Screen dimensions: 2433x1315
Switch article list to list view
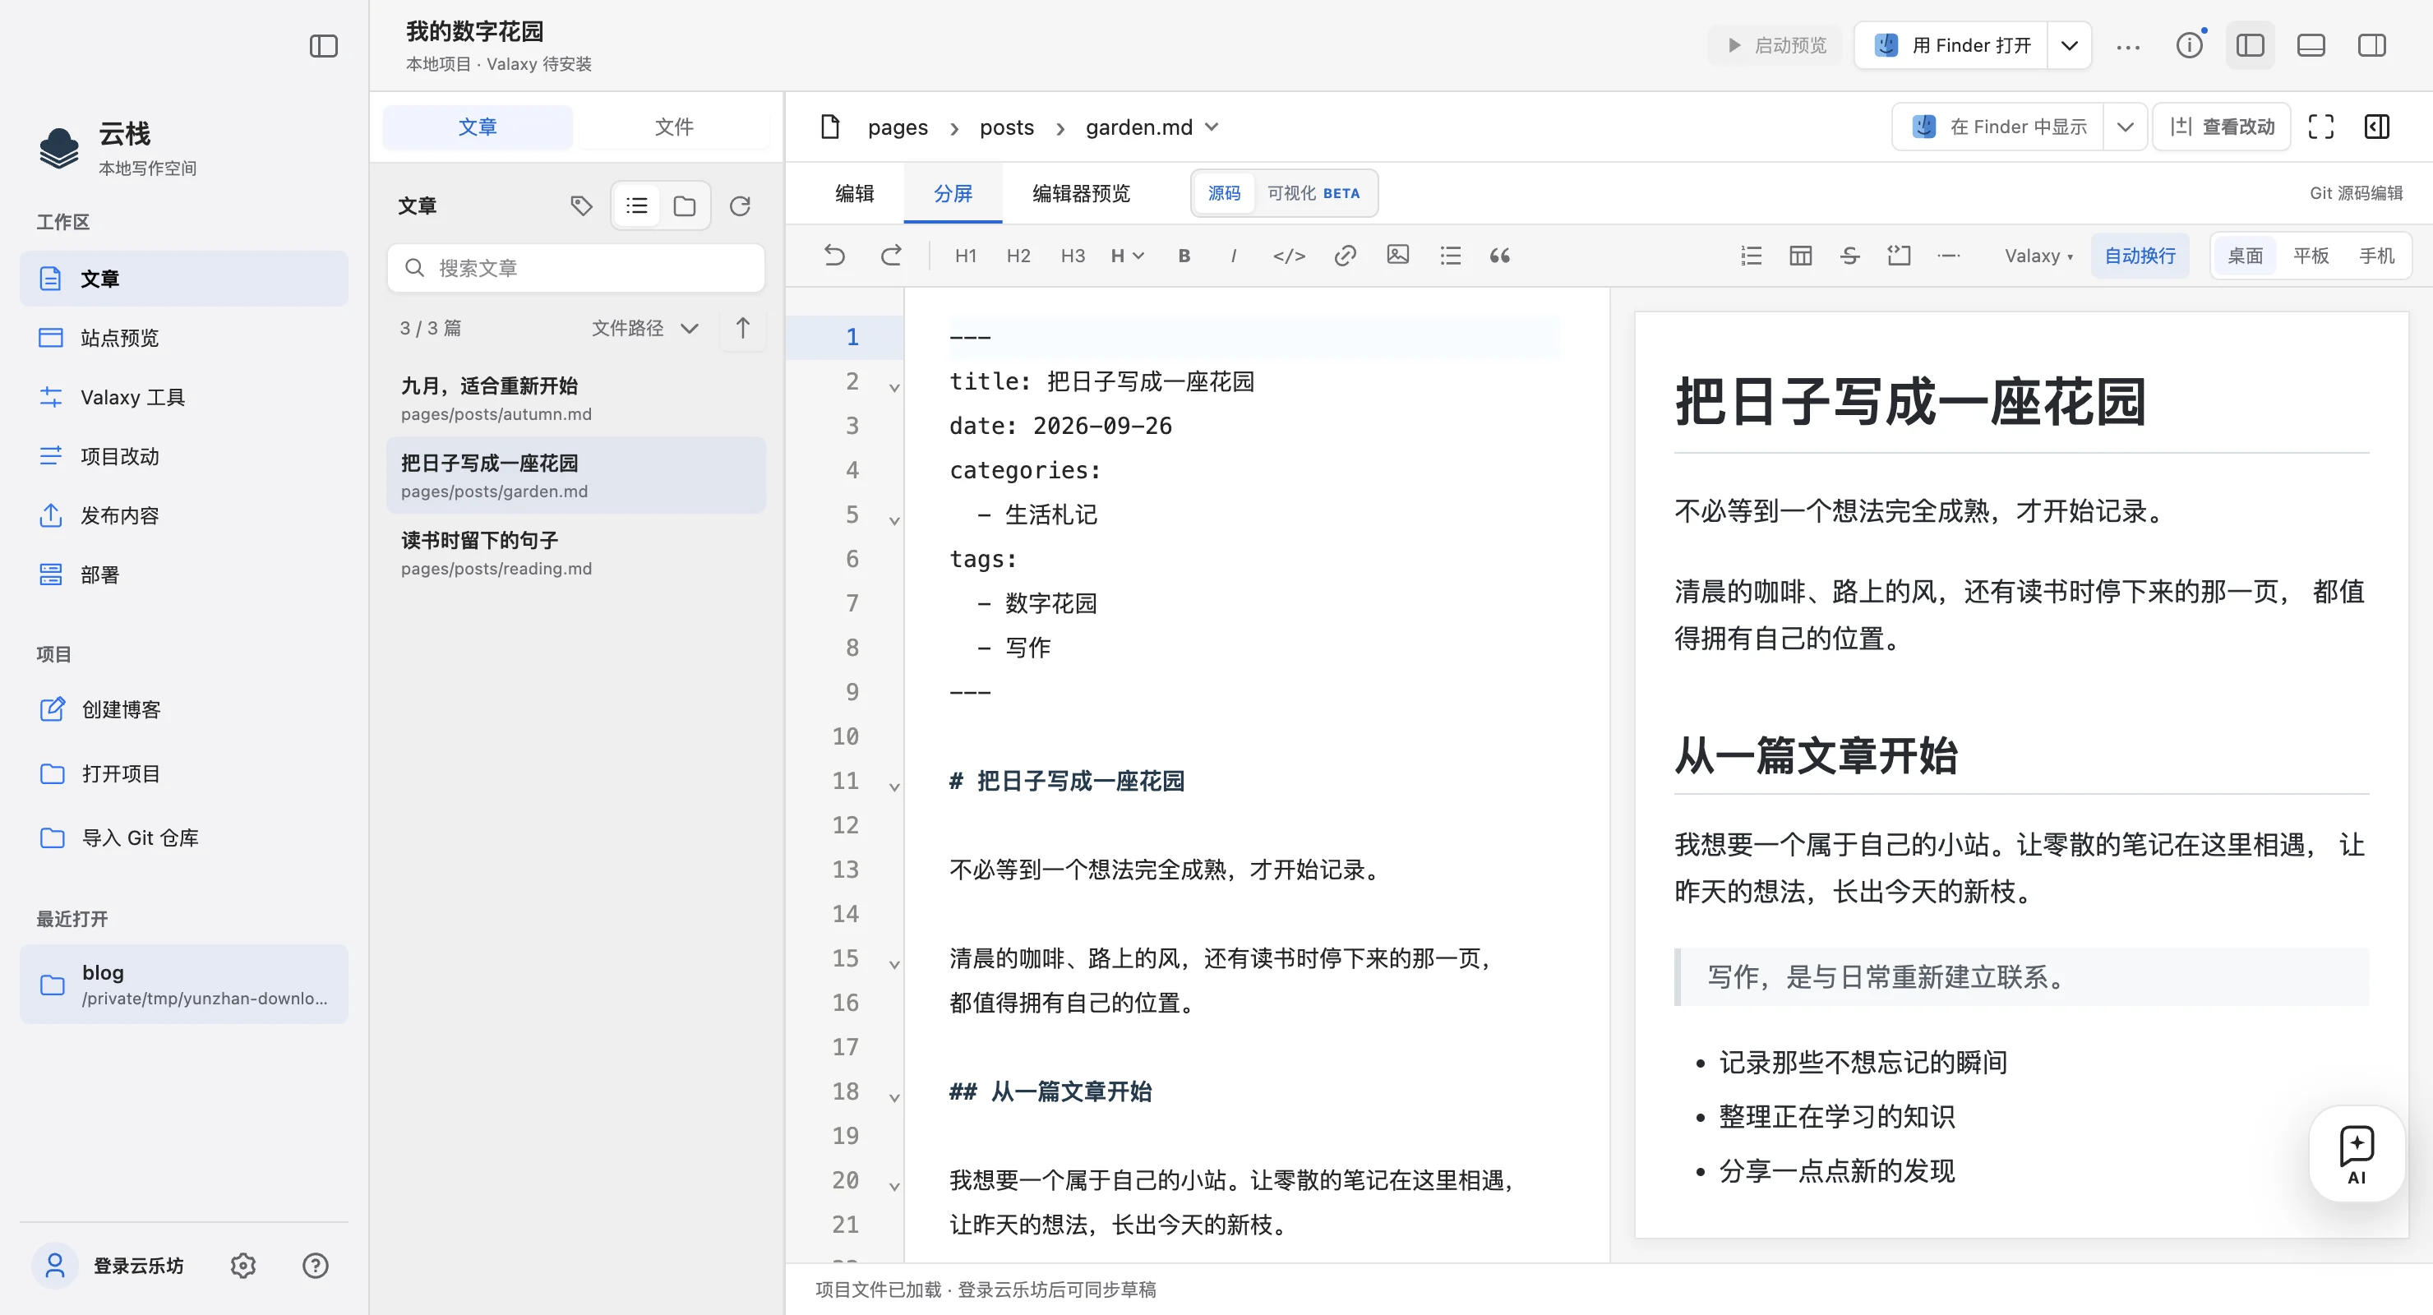[636, 205]
